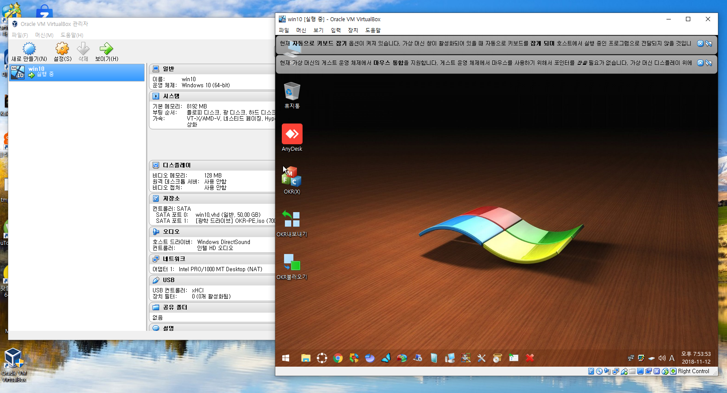727x393 pixels.
Task: Open VM Settings (설정) gear icon
Action: click(62, 49)
